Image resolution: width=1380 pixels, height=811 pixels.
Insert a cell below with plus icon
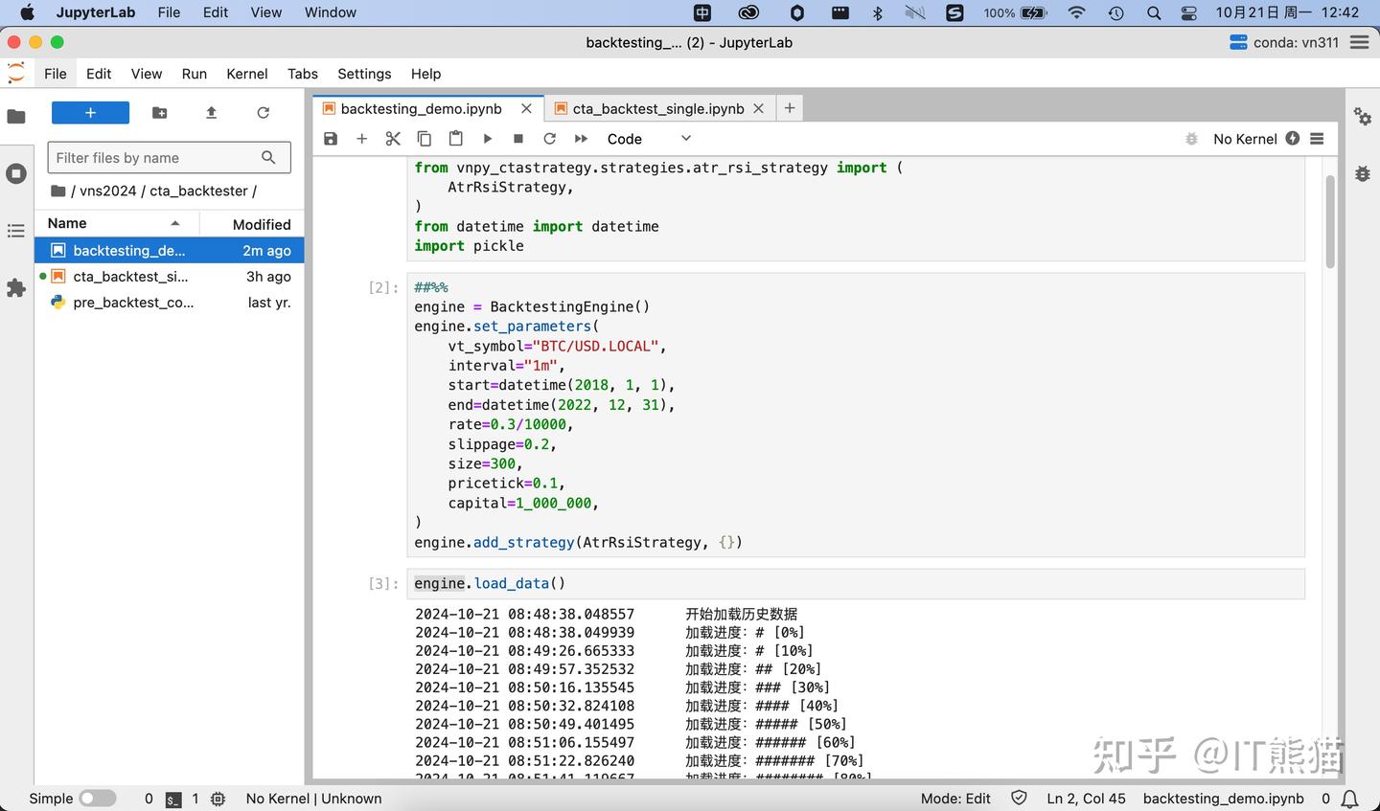pos(361,139)
